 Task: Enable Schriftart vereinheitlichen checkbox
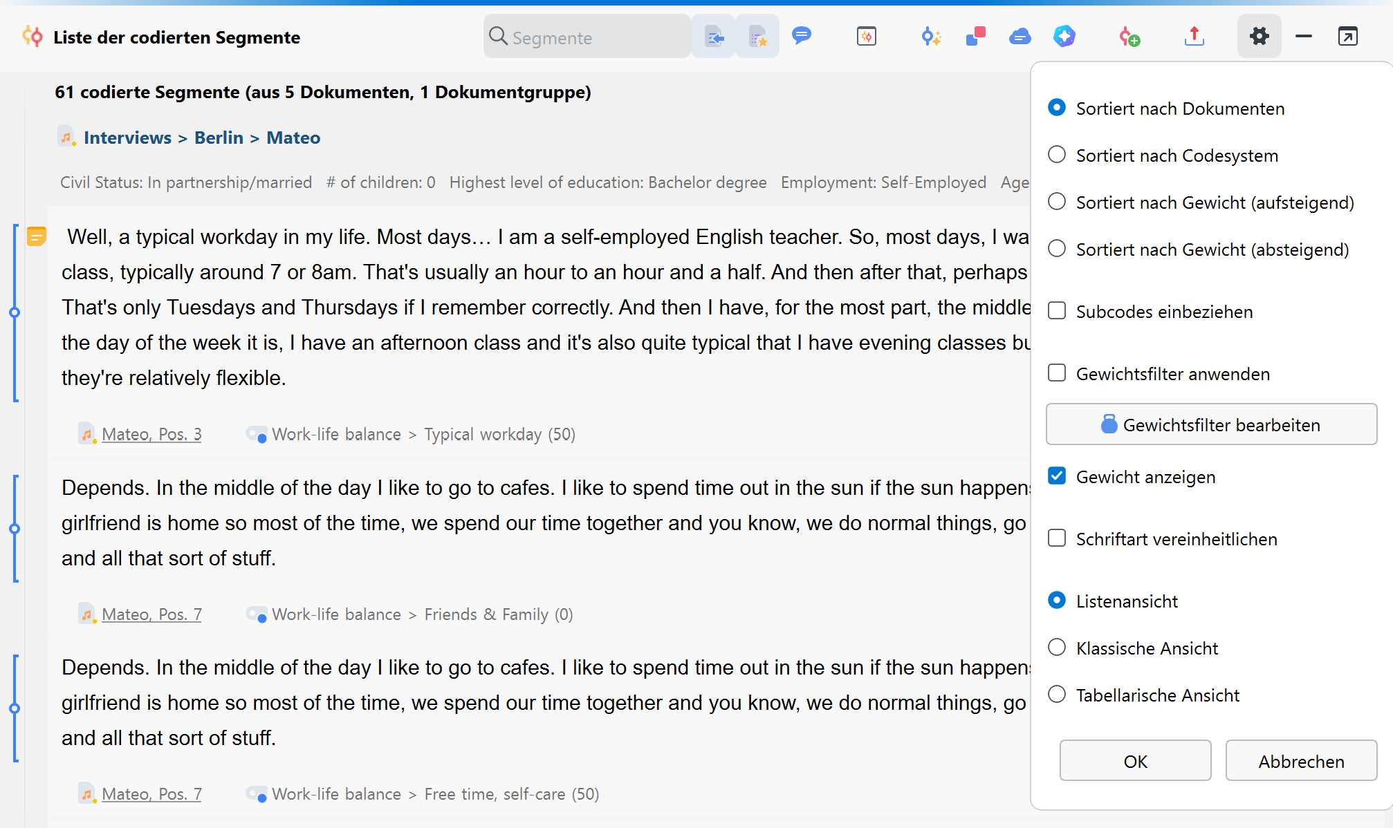(1057, 538)
